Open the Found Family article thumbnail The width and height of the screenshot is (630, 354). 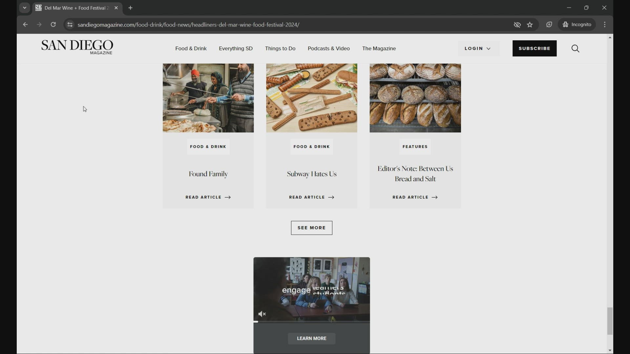tap(208, 98)
